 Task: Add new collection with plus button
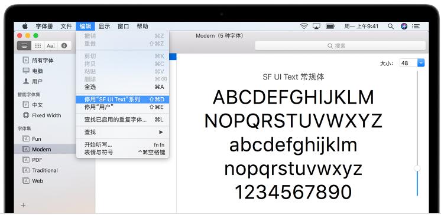click(23, 205)
